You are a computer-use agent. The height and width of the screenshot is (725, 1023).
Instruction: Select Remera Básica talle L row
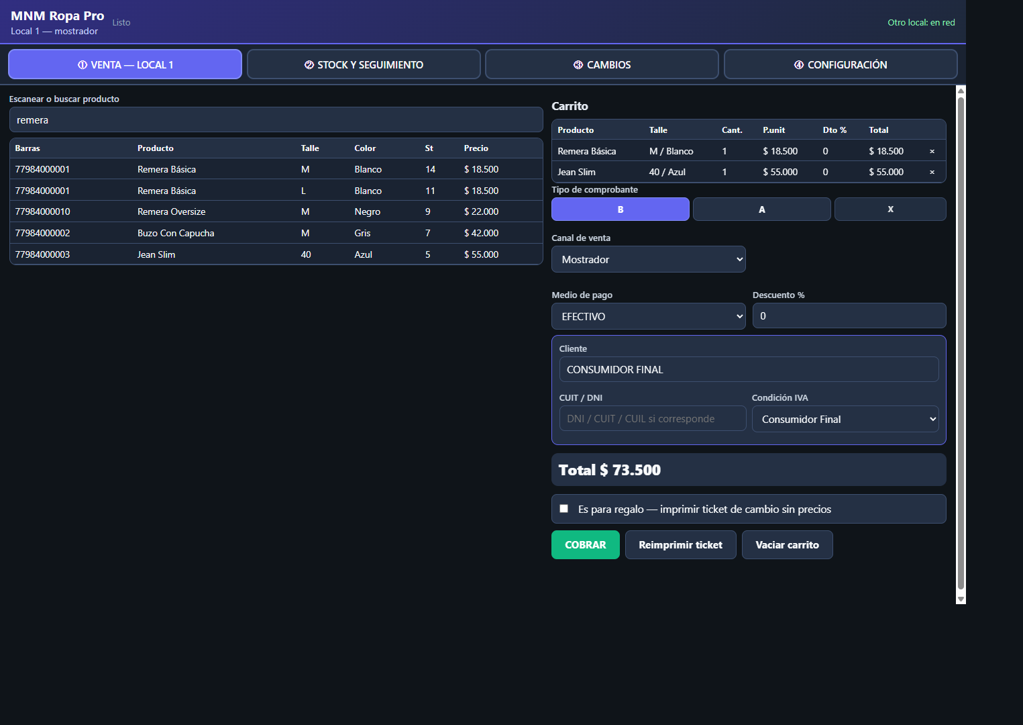pos(276,191)
